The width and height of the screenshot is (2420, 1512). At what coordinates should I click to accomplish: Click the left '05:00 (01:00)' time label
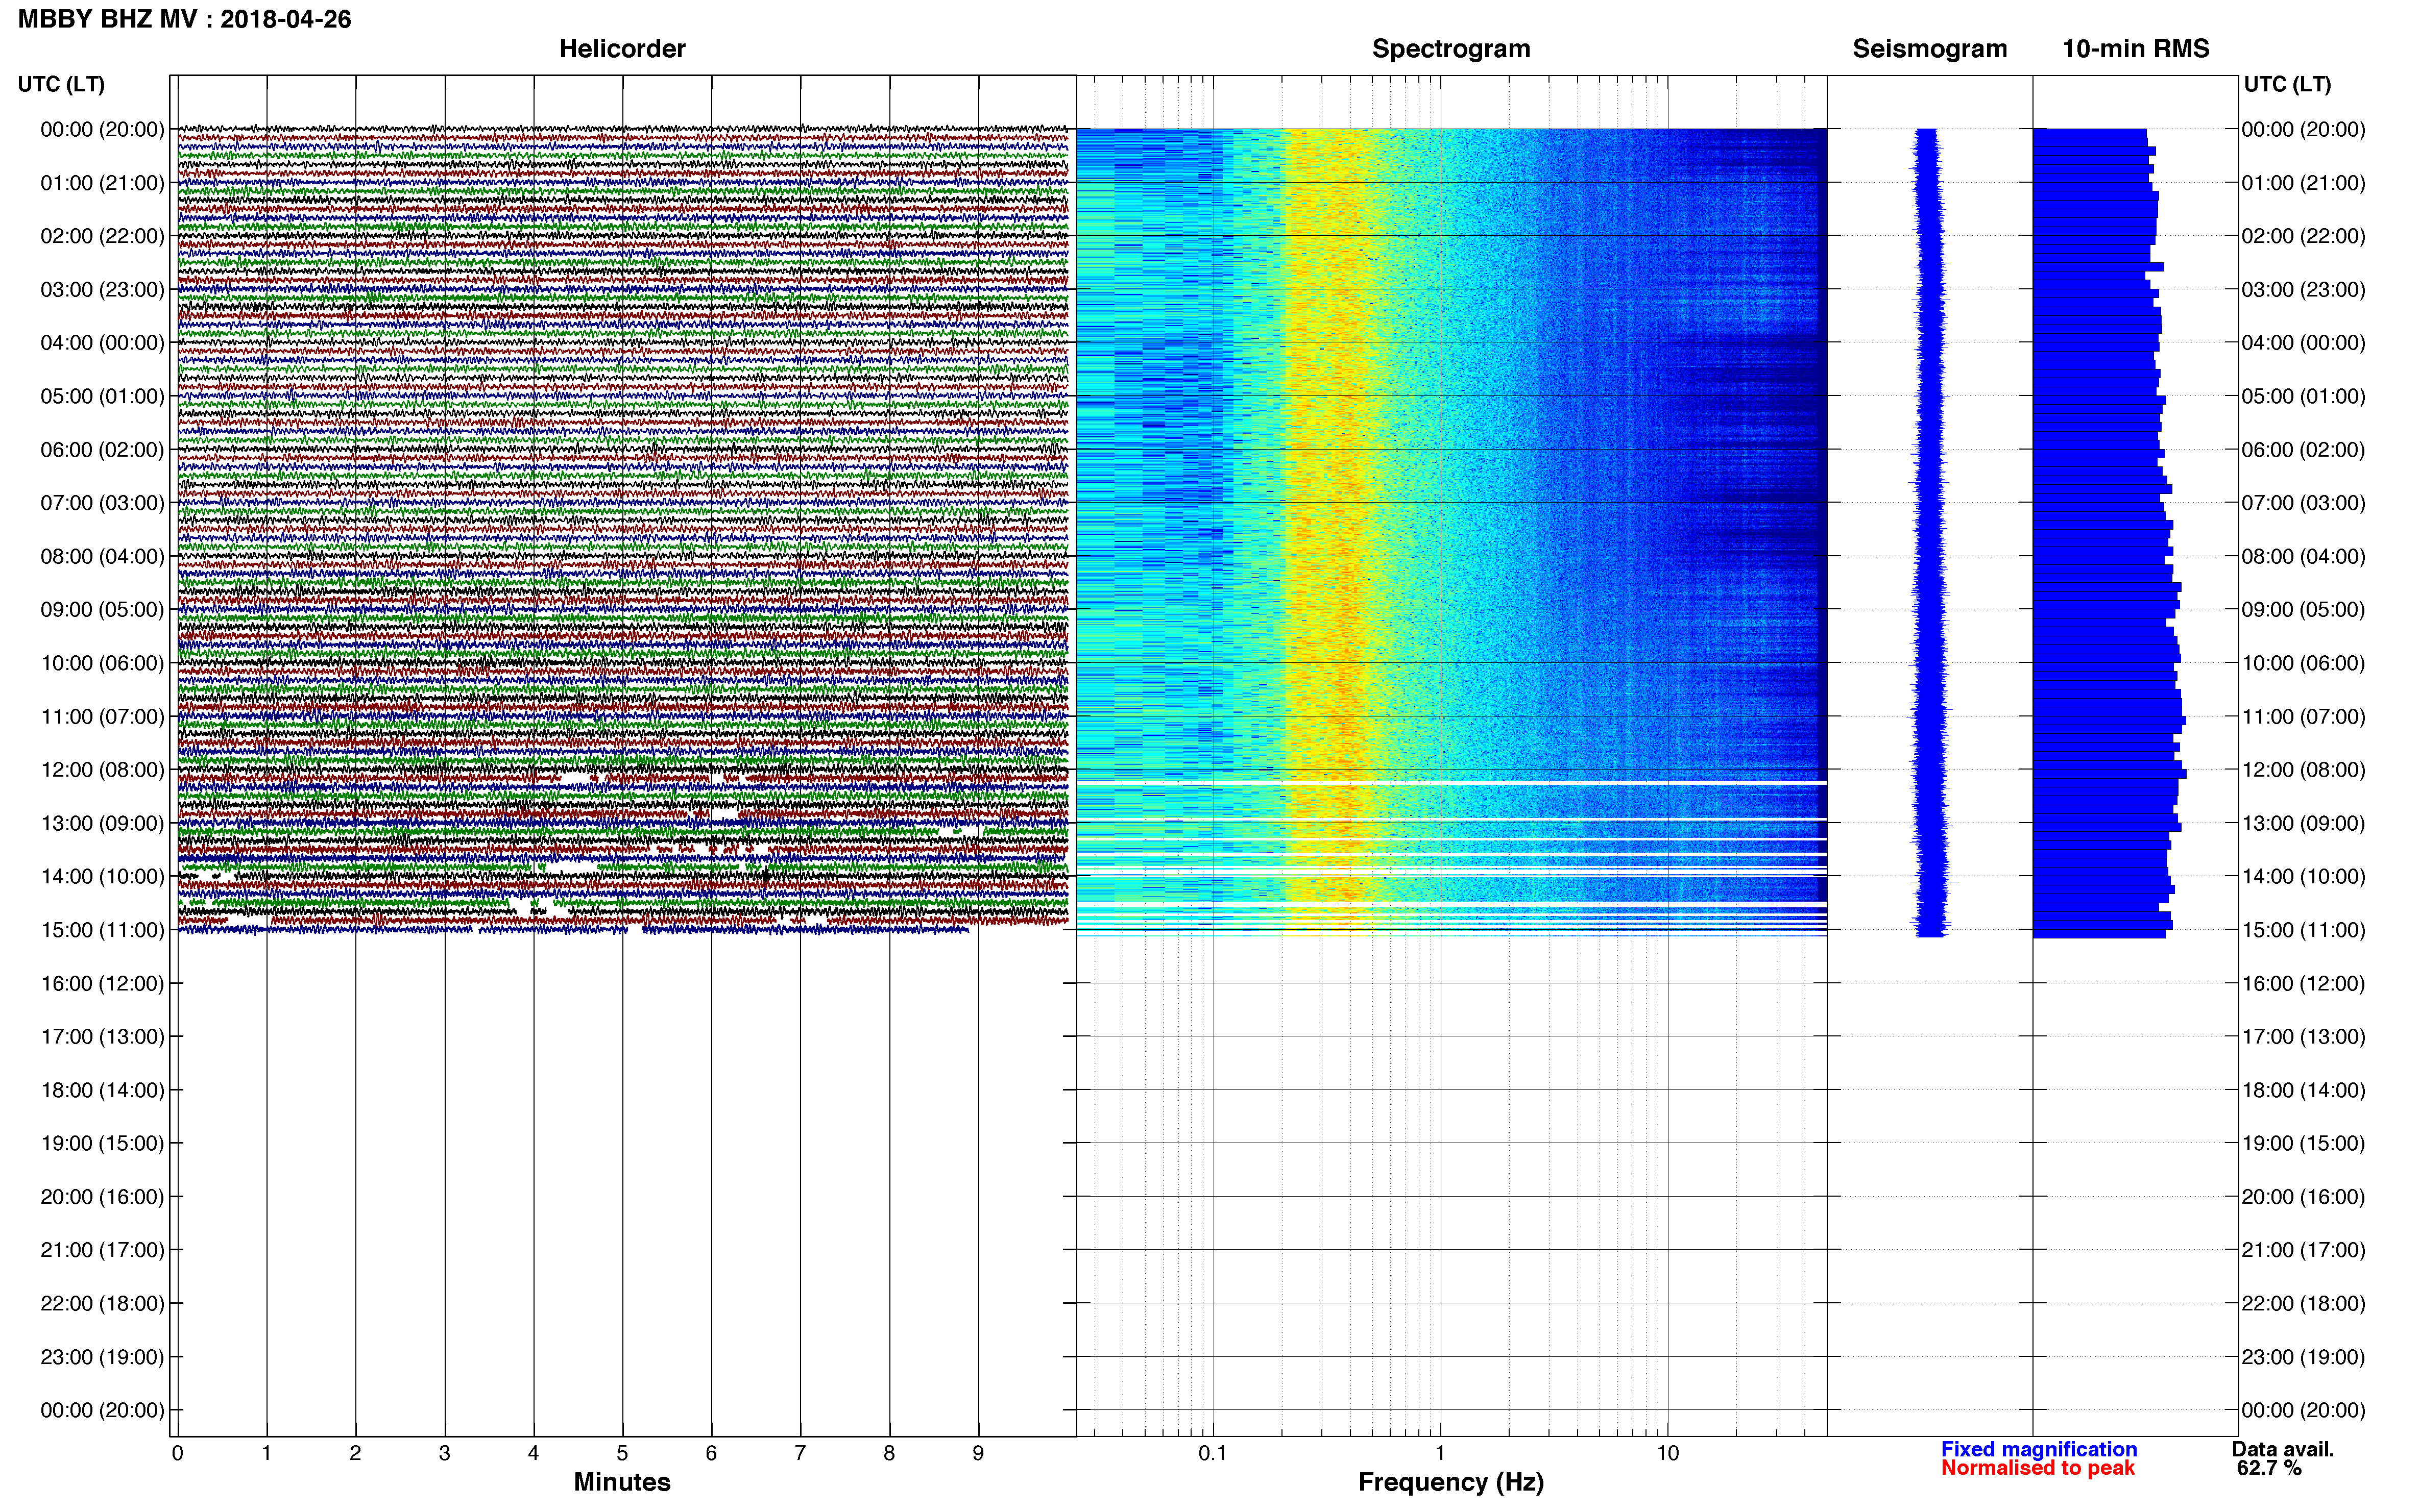point(102,396)
